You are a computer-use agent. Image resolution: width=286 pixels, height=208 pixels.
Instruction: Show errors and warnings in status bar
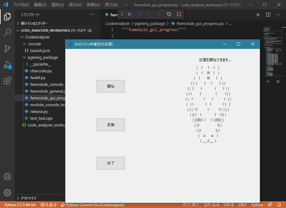(48, 205)
